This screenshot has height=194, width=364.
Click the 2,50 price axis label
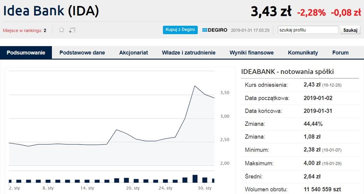coord(225,140)
